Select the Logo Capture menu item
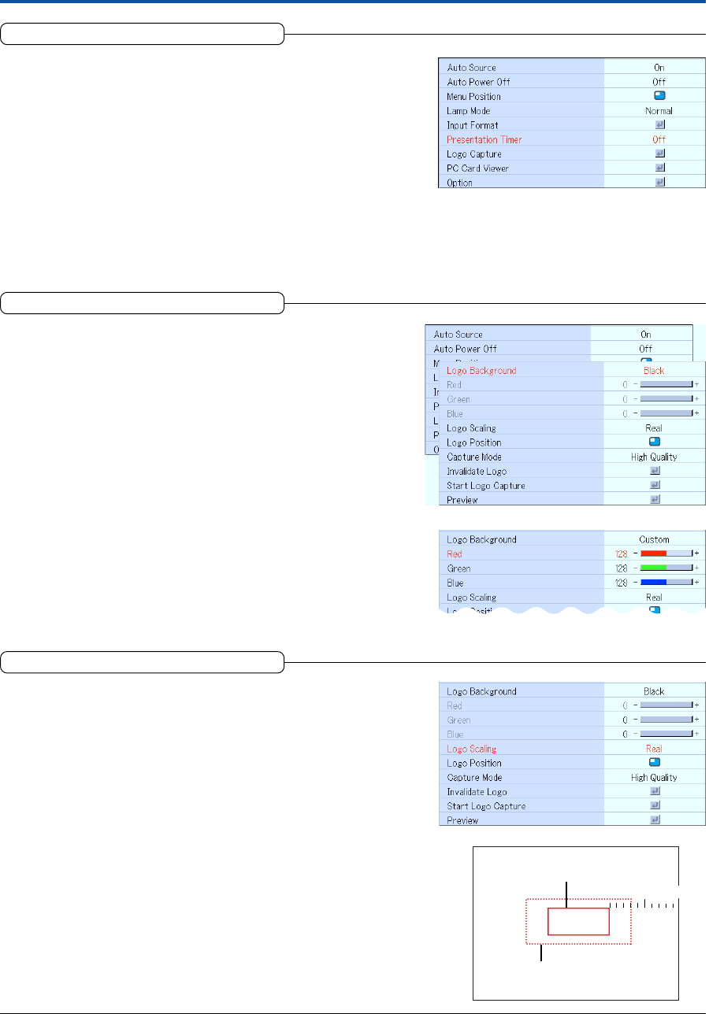709x1014 pixels. point(473,154)
